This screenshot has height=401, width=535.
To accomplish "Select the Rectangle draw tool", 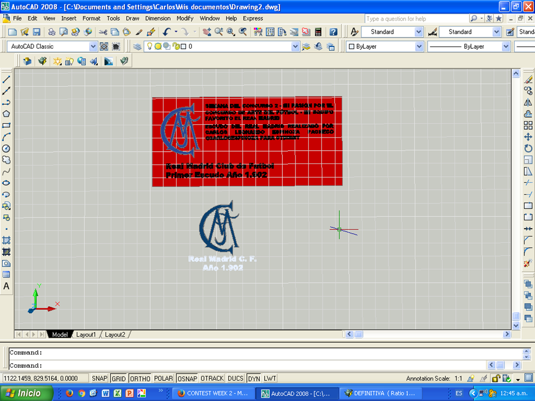I will 6,126.
